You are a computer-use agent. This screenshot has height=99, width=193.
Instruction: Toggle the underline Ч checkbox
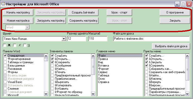click(x=25, y=45)
